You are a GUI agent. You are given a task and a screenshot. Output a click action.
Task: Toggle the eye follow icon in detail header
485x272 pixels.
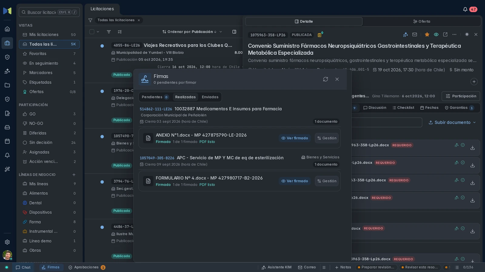(436, 34)
